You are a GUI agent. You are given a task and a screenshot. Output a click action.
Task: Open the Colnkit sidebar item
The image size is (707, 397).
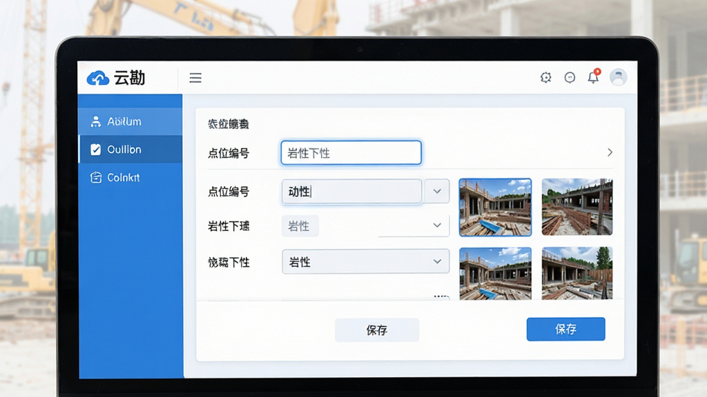pos(130,177)
